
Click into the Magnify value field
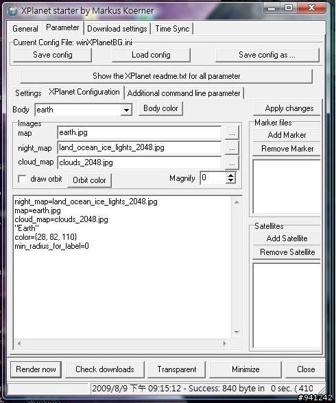[x=213, y=178]
